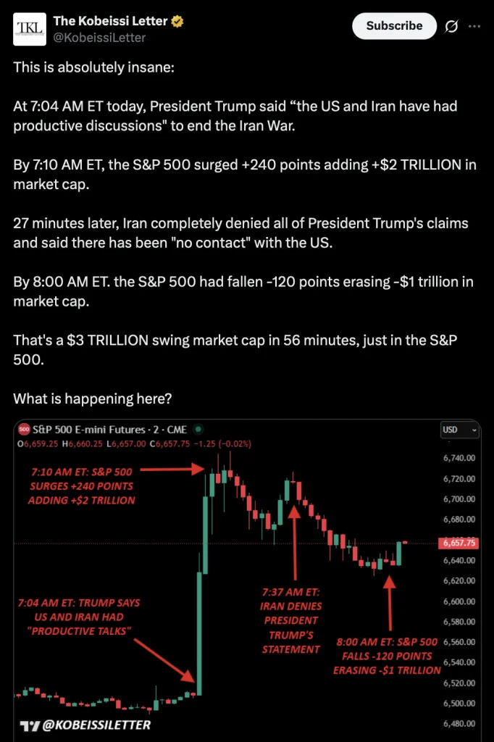Open the embedded S&P 500 chart image
This screenshot has width=494, height=742.
[246, 580]
